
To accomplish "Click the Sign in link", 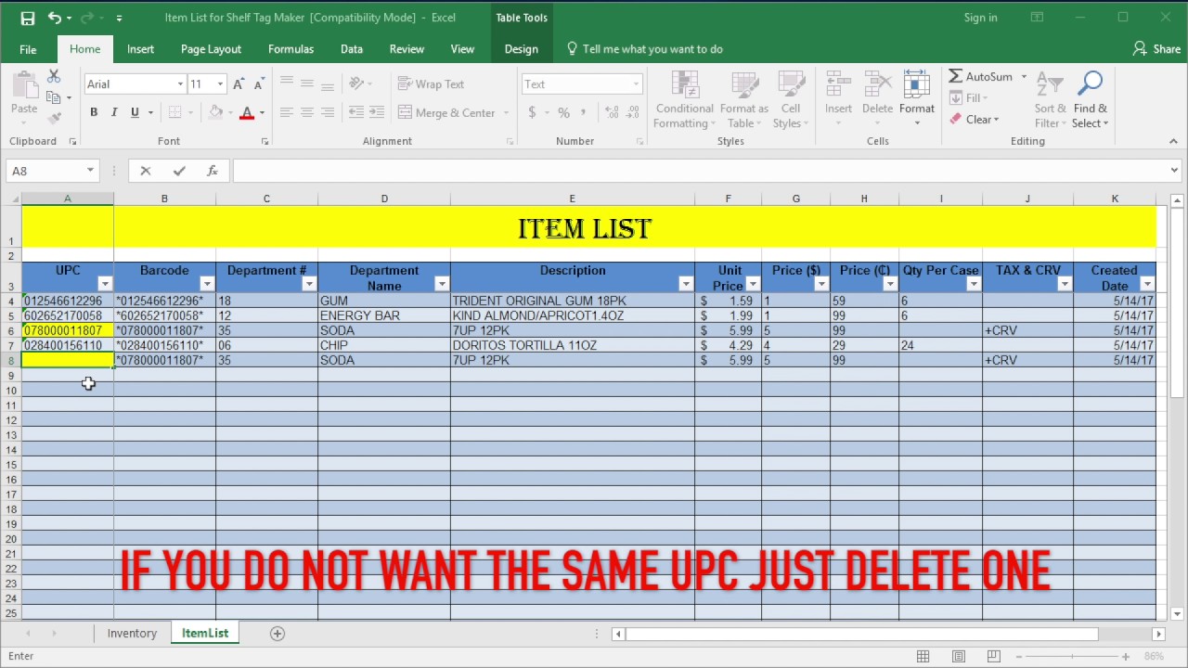I will pyautogui.click(x=980, y=18).
